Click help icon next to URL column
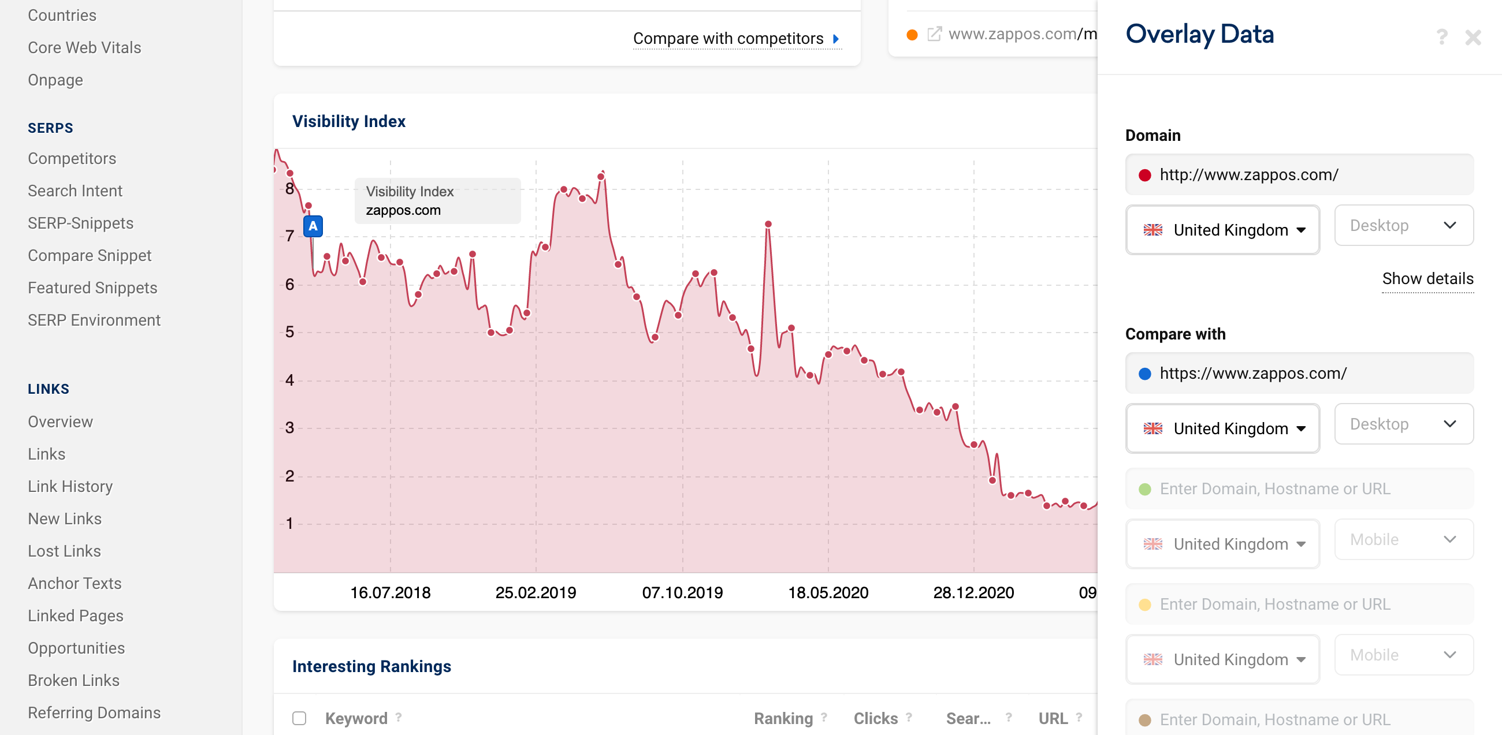 click(x=1079, y=718)
